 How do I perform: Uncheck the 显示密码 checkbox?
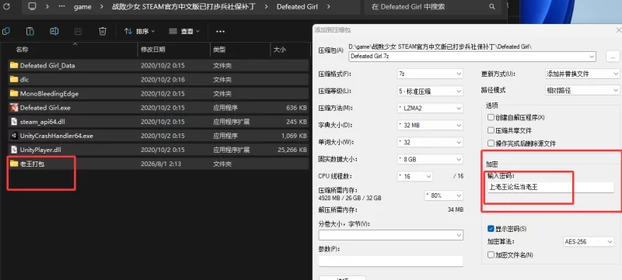491,229
